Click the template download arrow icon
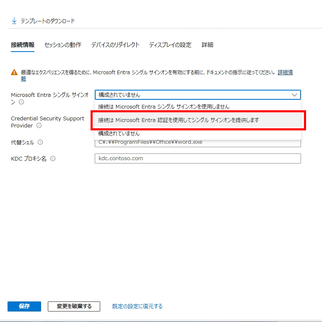Screen dimensions: 322x322 (14, 21)
